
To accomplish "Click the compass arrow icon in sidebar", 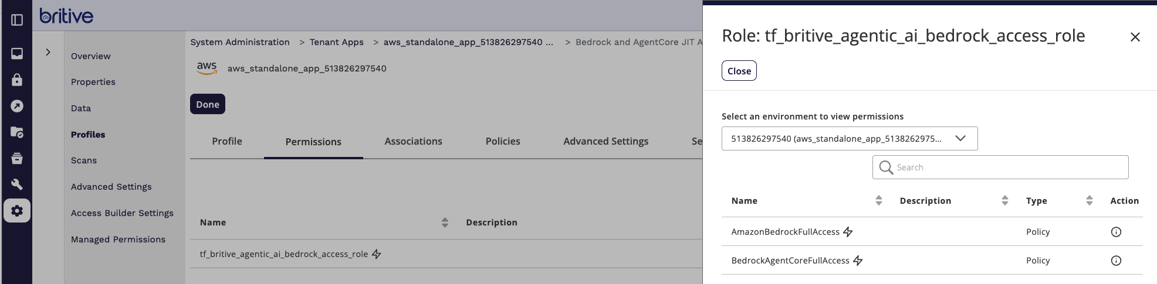I will pos(17,106).
